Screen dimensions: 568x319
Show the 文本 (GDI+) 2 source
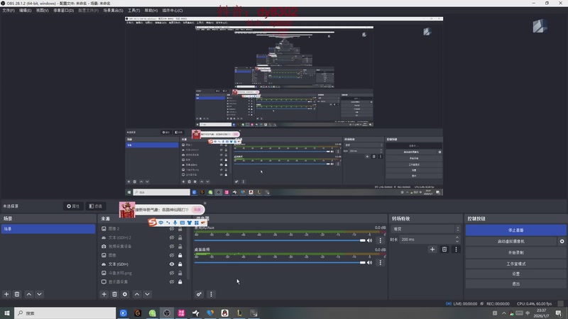point(172,237)
